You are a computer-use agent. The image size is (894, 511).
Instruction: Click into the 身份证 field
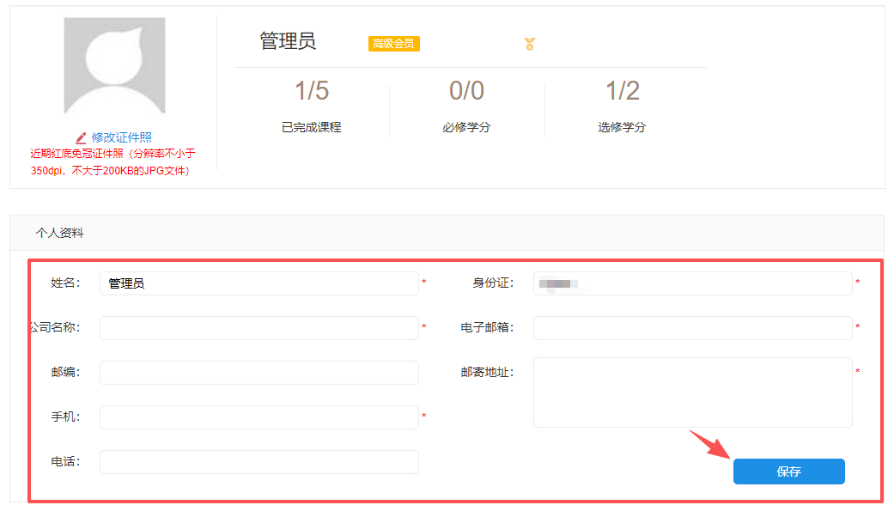(692, 283)
